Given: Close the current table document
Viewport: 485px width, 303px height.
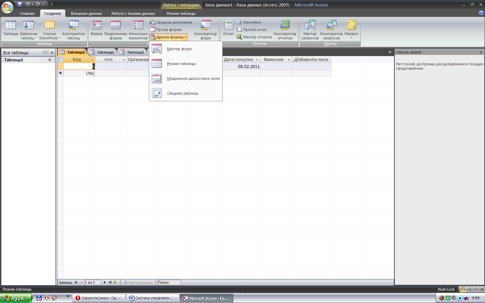Looking at the screenshot, I should pos(390,52).
